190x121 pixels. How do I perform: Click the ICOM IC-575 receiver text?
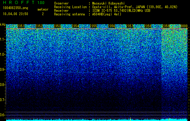pos(121,11)
